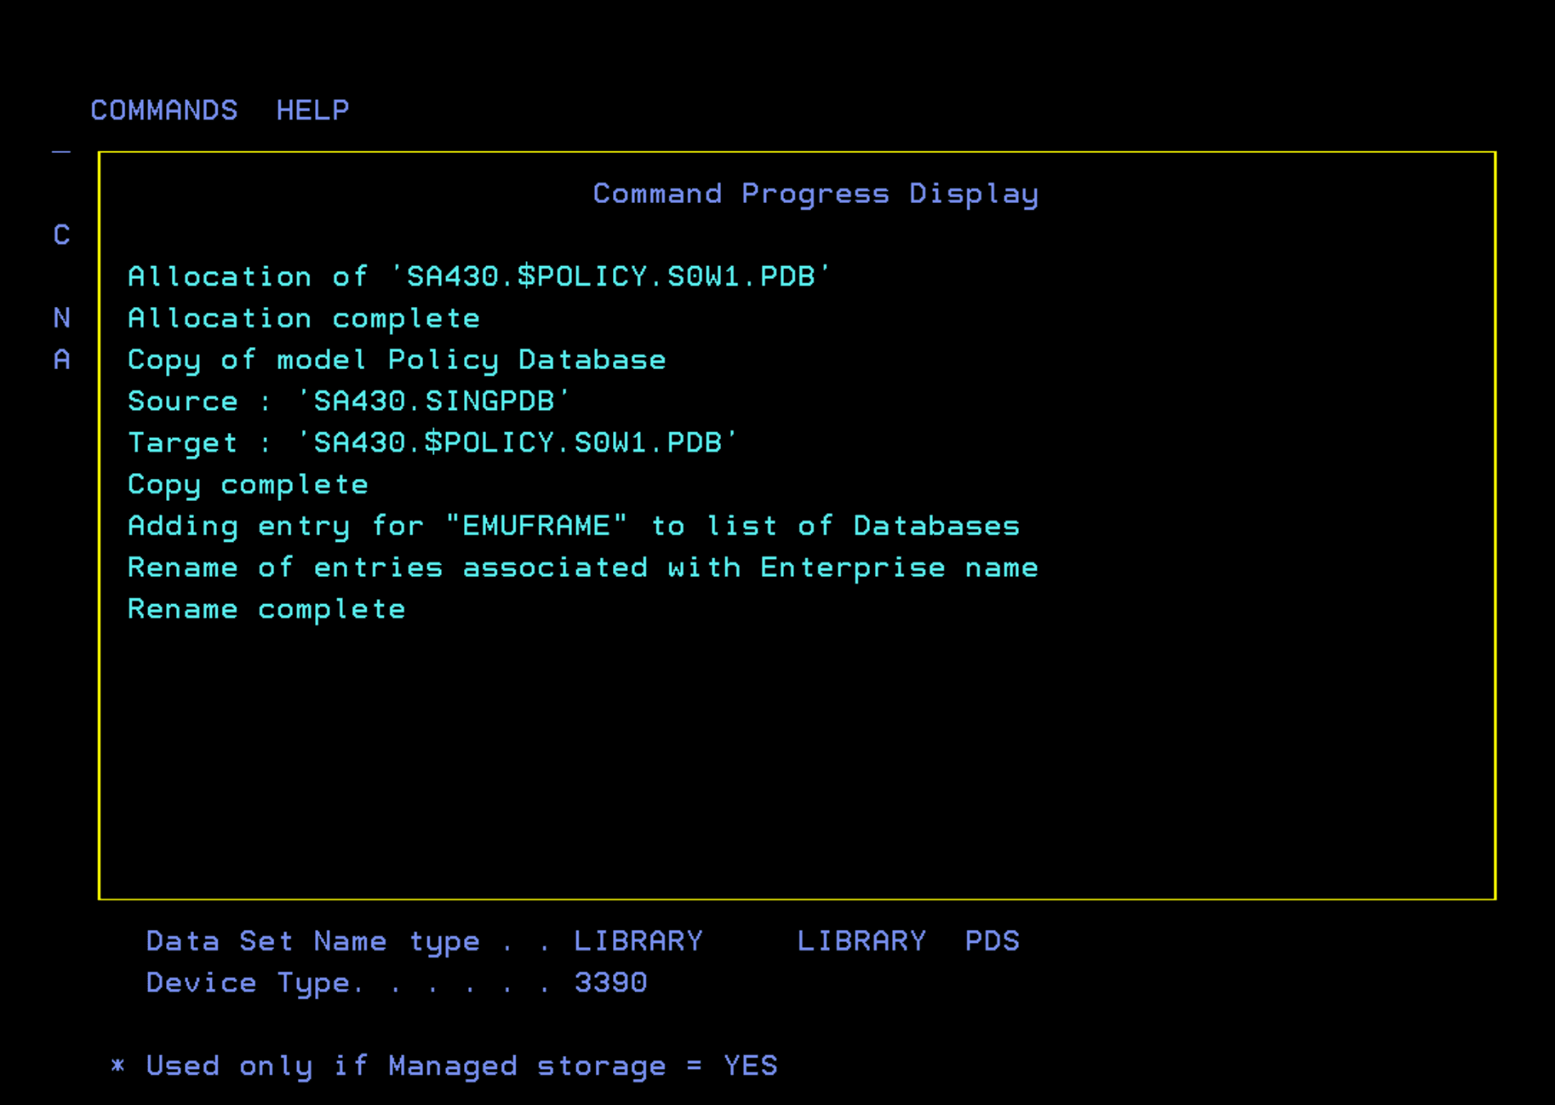Click the Allocation of 'SA430.$POLICY.S0W1.PDB' line
1555x1105 pixels.
(479, 276)
